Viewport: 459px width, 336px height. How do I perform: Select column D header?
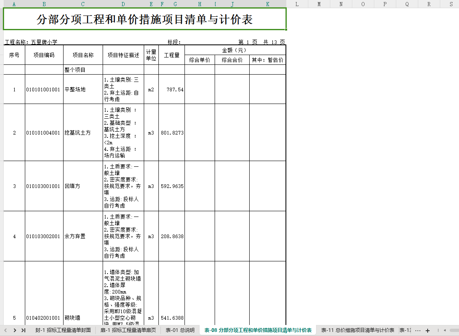click(123, 4)
